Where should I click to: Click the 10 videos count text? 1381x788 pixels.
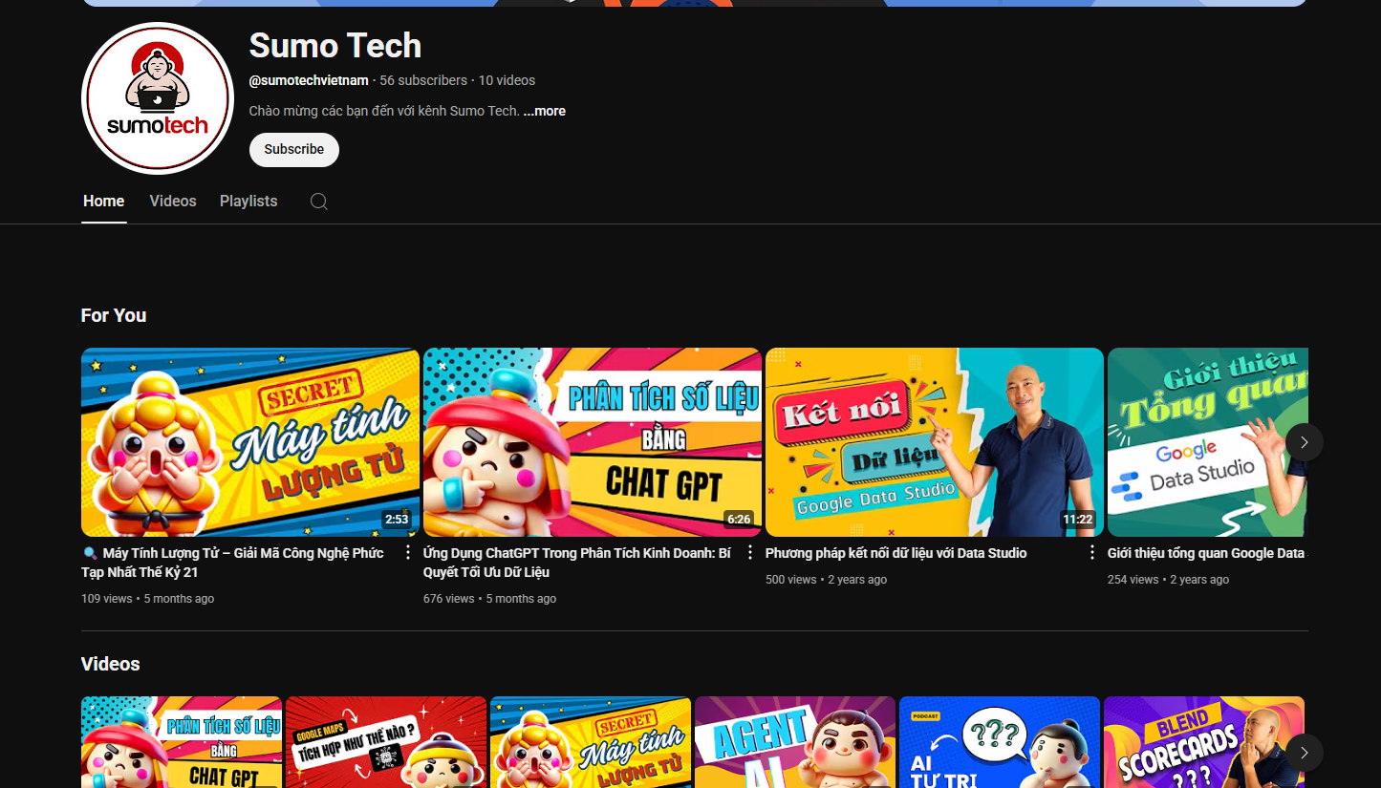click(x=507, y=80)
